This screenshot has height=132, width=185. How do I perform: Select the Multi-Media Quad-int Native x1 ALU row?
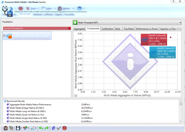tap(27, 114)
